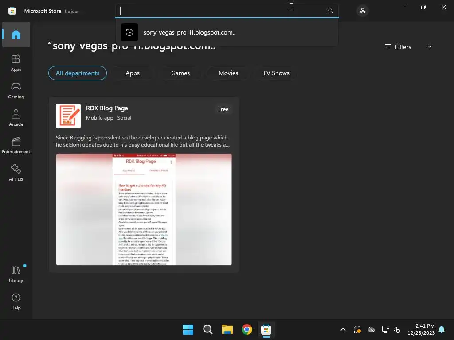Click the muted volume tray icon
Image resolution: width=454 pixels, height=340 pixels.
click(x=397, y=329)
